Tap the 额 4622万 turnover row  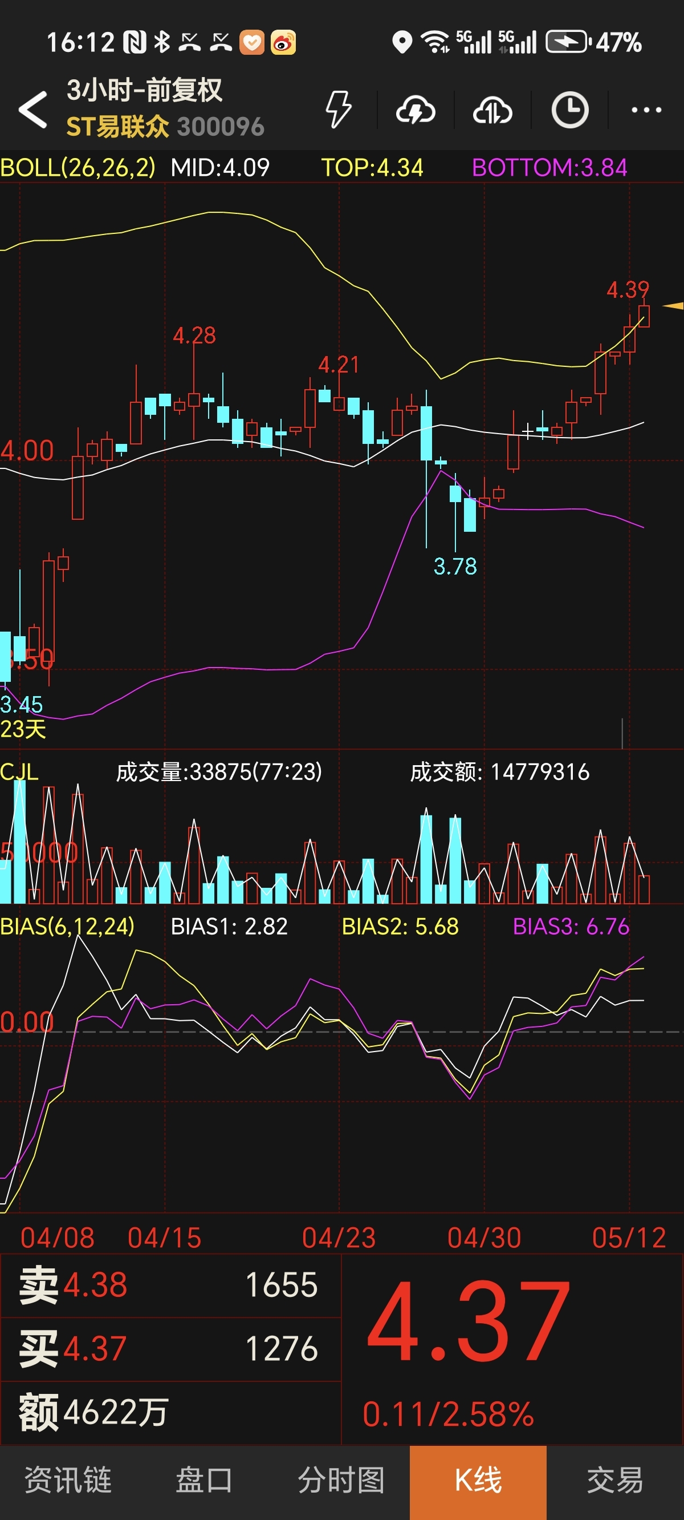[170, 1413]
